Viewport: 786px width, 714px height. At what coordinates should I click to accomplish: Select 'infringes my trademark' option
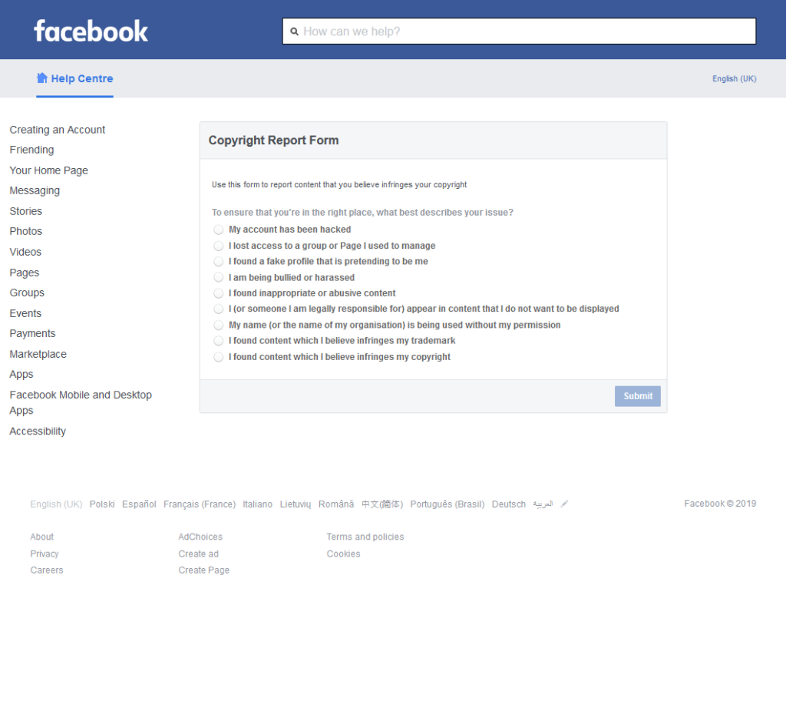[219, 341]
